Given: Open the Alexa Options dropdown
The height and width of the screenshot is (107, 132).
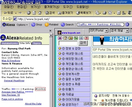Looking at the screenshot, I should point(22,25).
